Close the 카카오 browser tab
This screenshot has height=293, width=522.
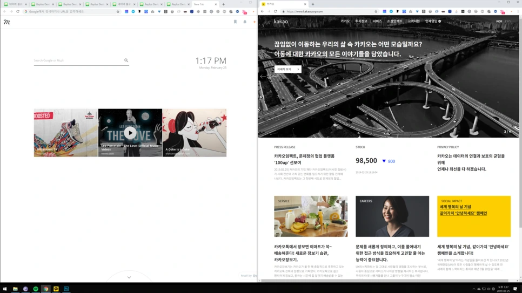[305, 4]
